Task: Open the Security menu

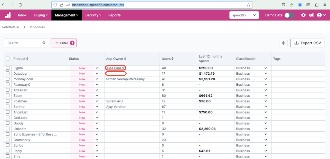Action: (x=93, y=15)
